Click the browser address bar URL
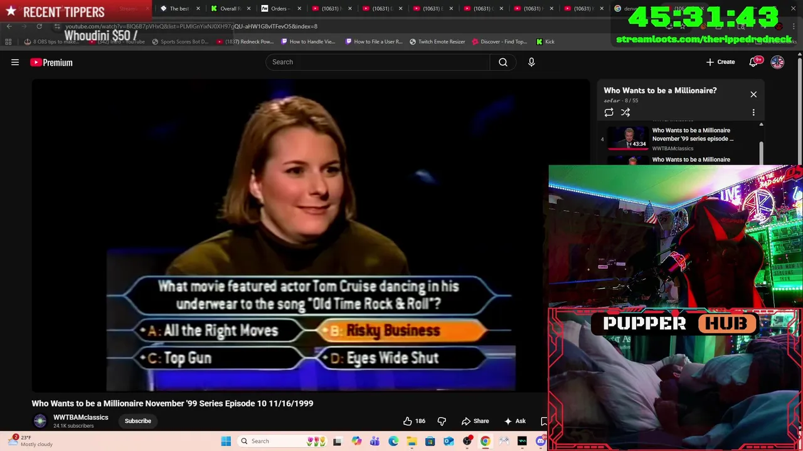This screenshot has height=451, width=803. click(x=191, y=26)
